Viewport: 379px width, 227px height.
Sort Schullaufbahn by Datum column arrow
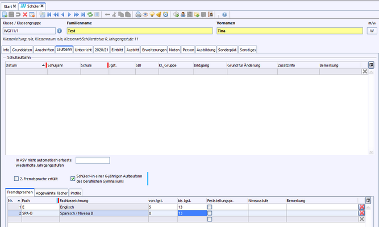(43, 65)
